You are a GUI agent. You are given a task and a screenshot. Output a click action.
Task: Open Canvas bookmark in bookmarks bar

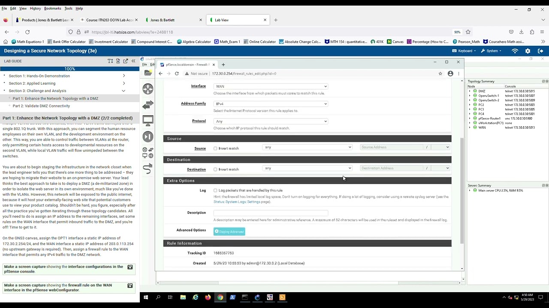point(395,42)
